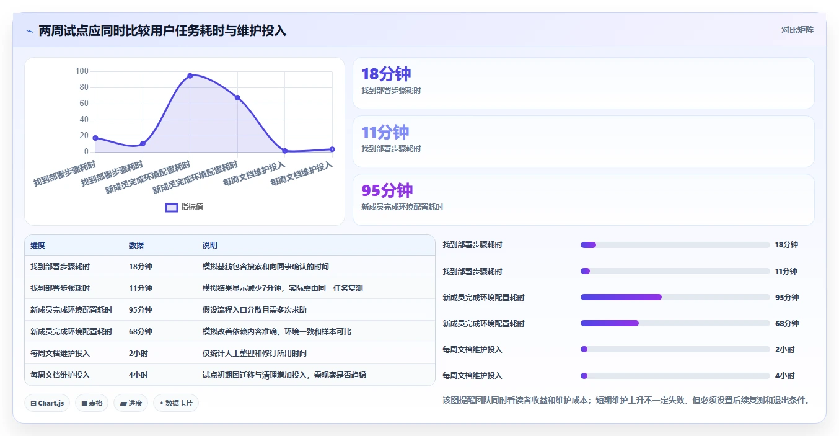Click the progress bar valued 18分钟
The height and width of the screenshot is (436, 839).
(675, 245)
